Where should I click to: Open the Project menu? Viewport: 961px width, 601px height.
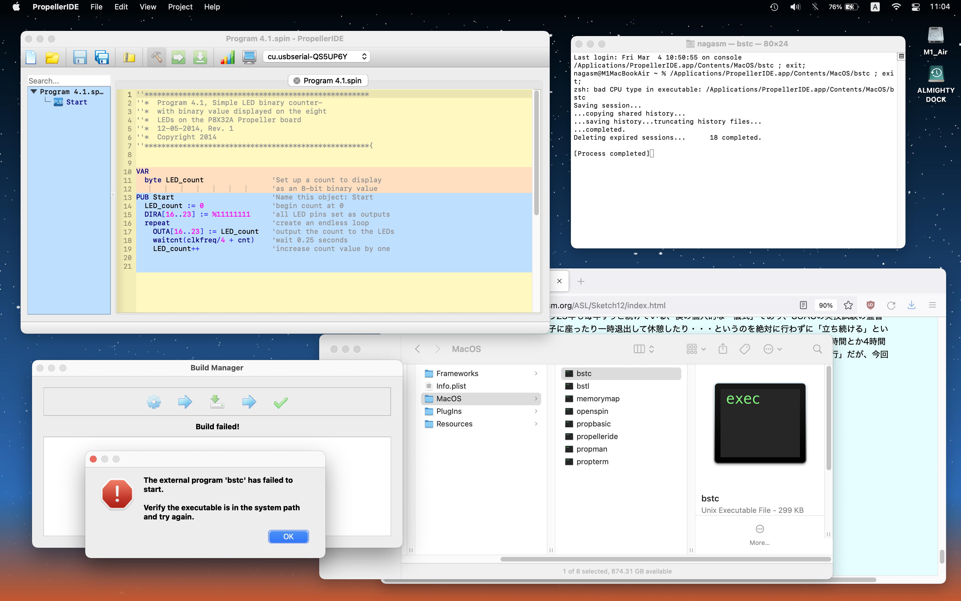[x=180, y=7]
